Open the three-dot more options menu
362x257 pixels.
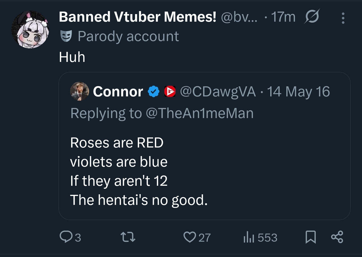[343, 18]
